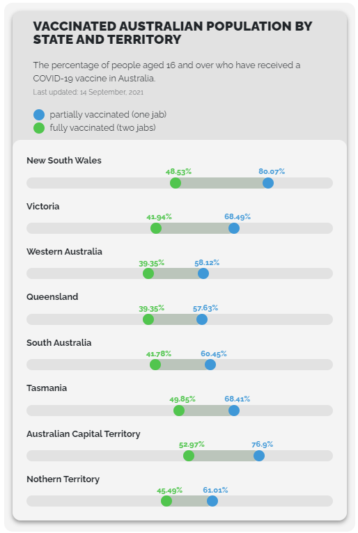Screen dimensions: 358x533
Task: Click Victoria's green 41.94% dot
Action: click(x=156, y=228)
